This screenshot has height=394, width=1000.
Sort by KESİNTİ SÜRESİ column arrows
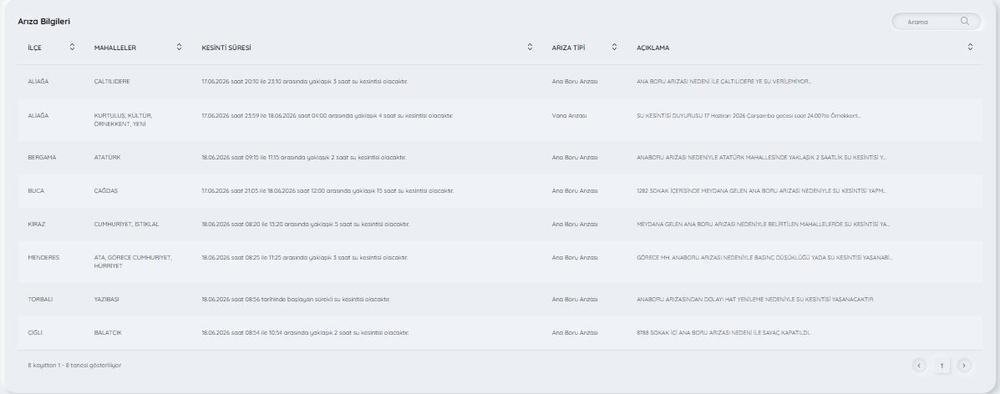[530, 47]
